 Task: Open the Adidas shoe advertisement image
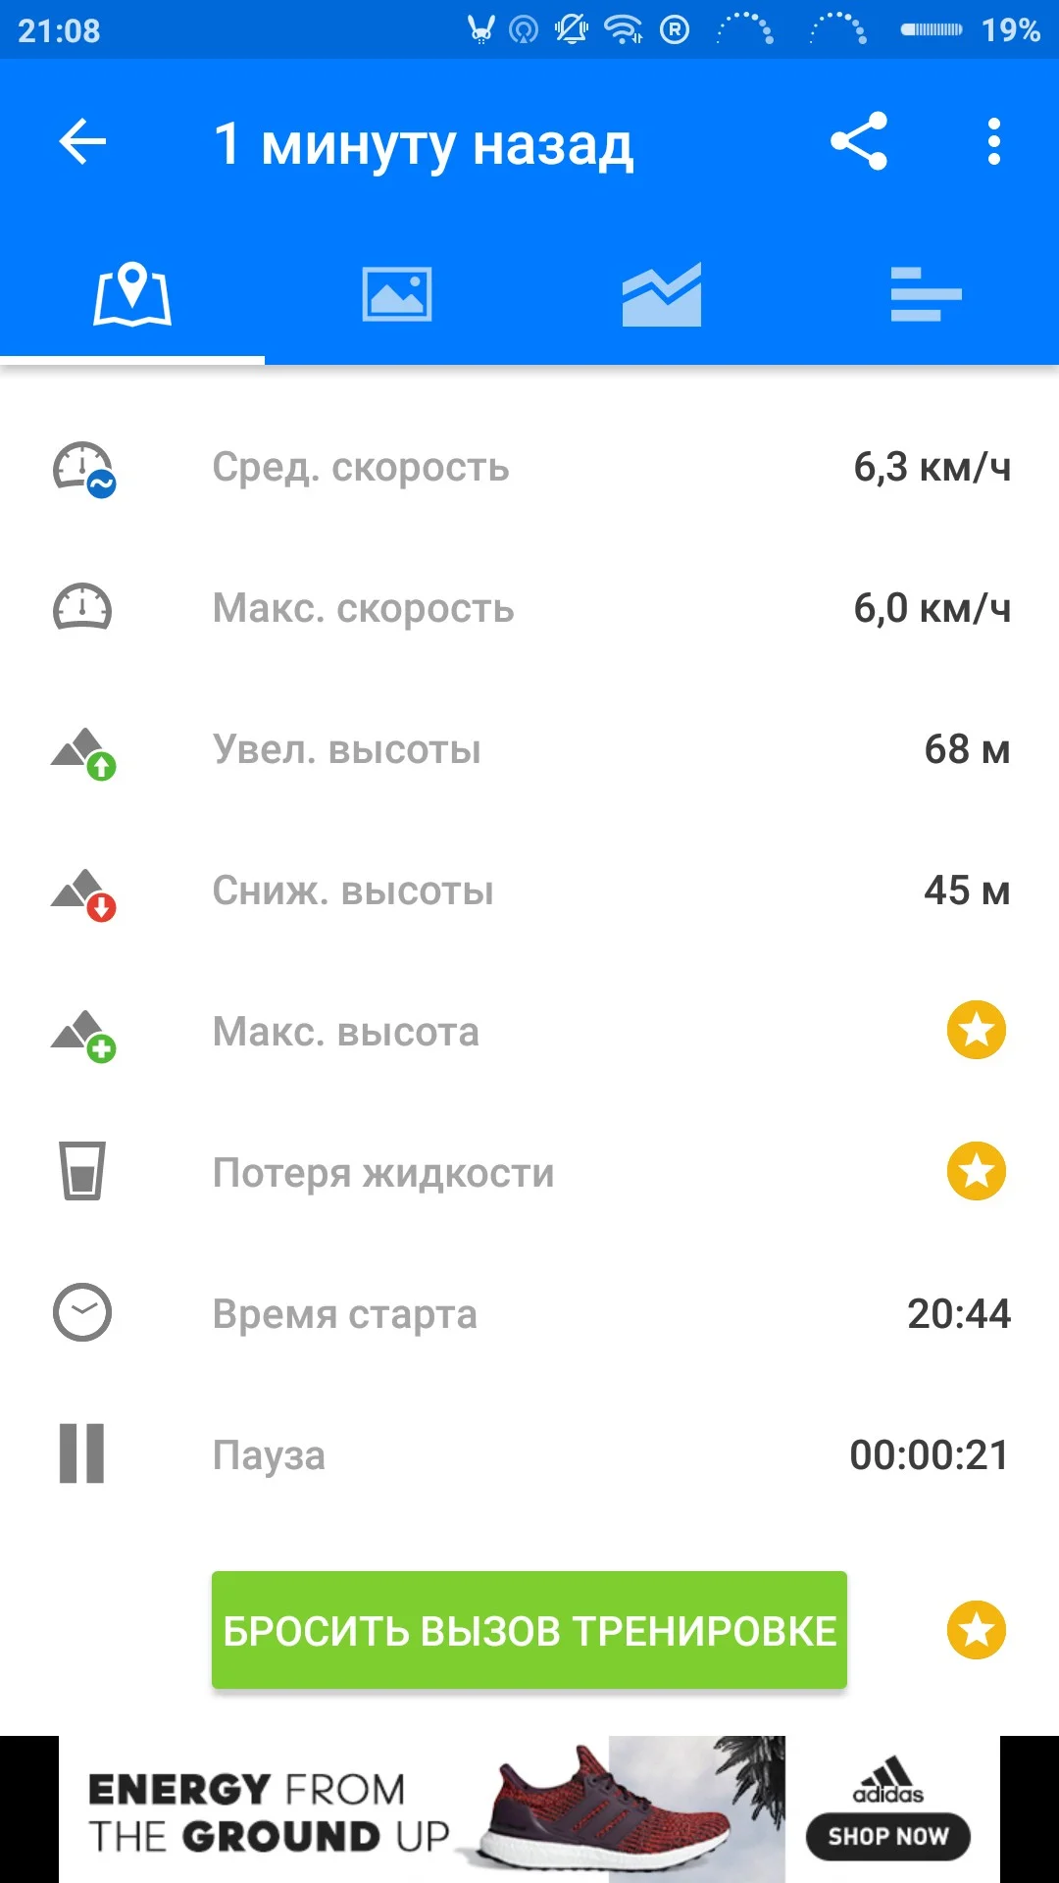click(628, 1809)
